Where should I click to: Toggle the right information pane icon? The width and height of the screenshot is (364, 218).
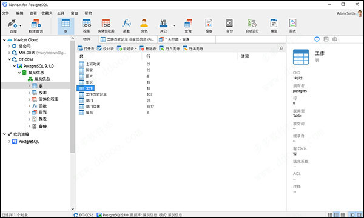point(359,215)
